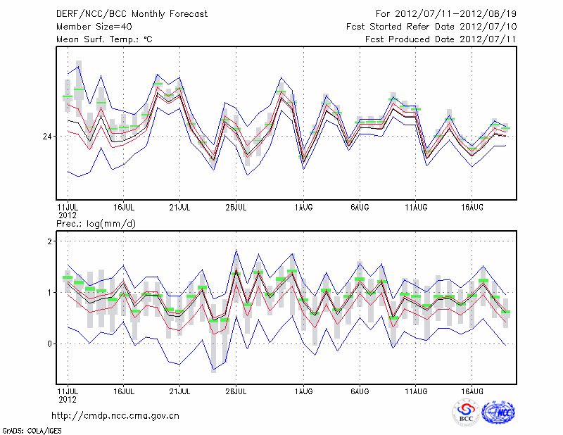Select 26JUL marker on precipitation chart axis

236,389
